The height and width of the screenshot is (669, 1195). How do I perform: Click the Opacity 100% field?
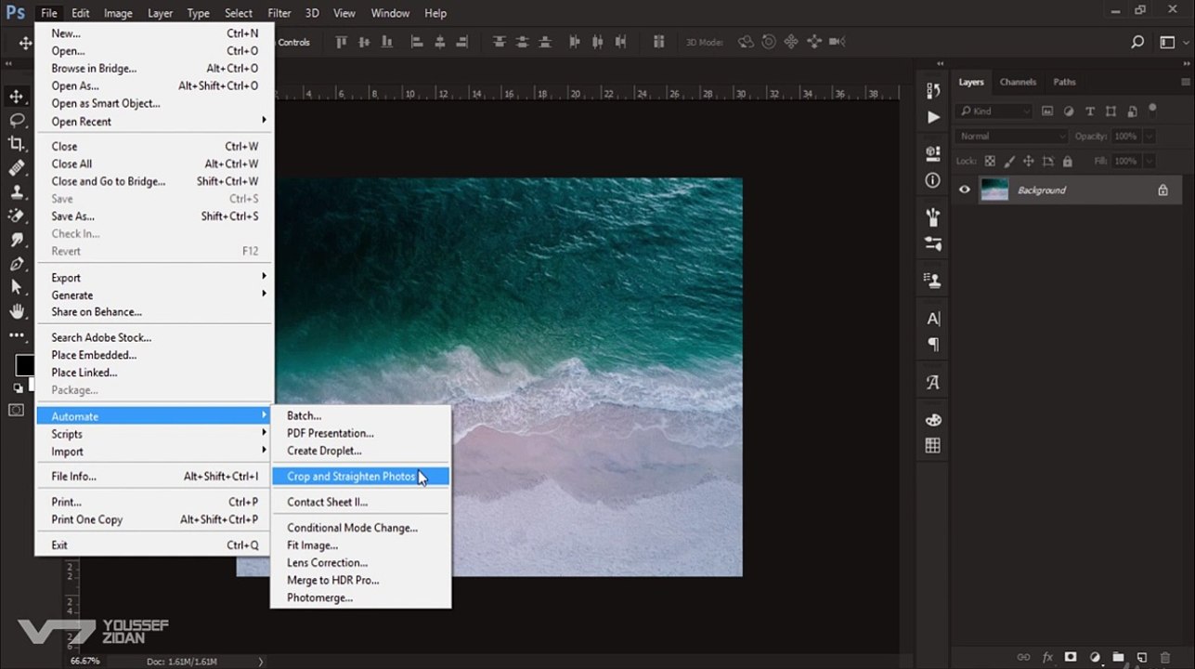(1125, 137)
